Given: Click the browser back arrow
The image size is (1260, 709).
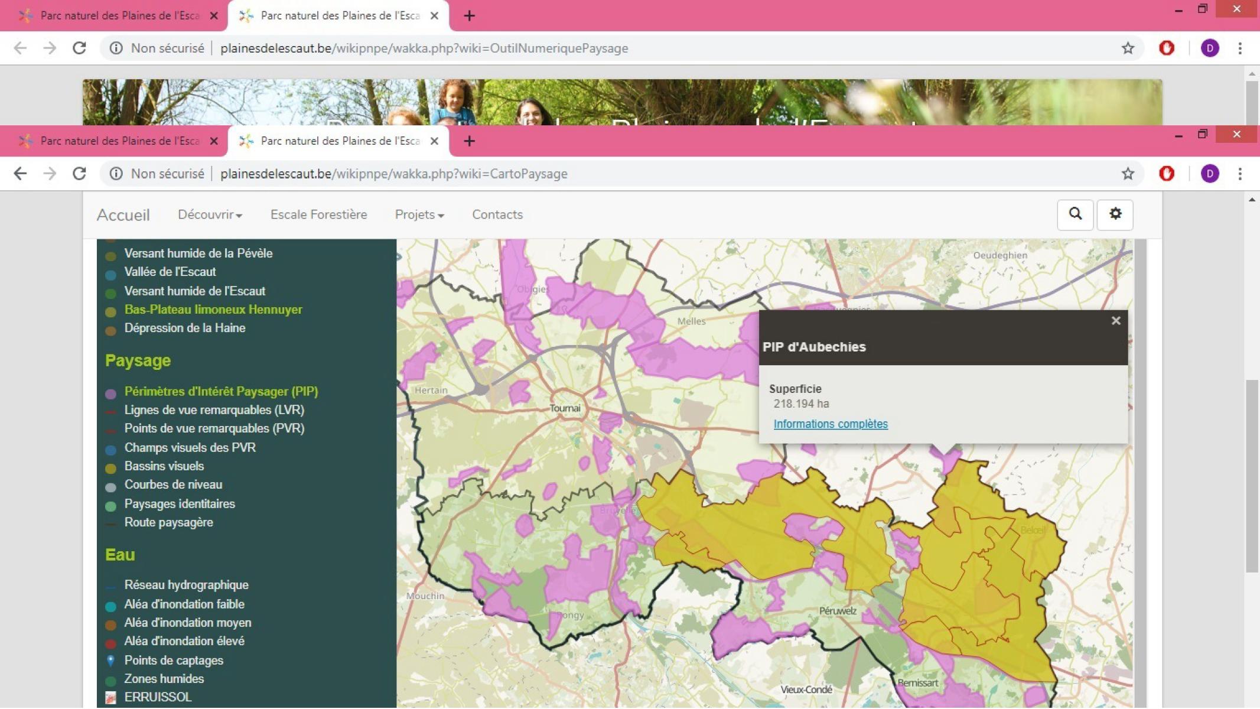Looking at the screenshot, I should coord(21,173).
